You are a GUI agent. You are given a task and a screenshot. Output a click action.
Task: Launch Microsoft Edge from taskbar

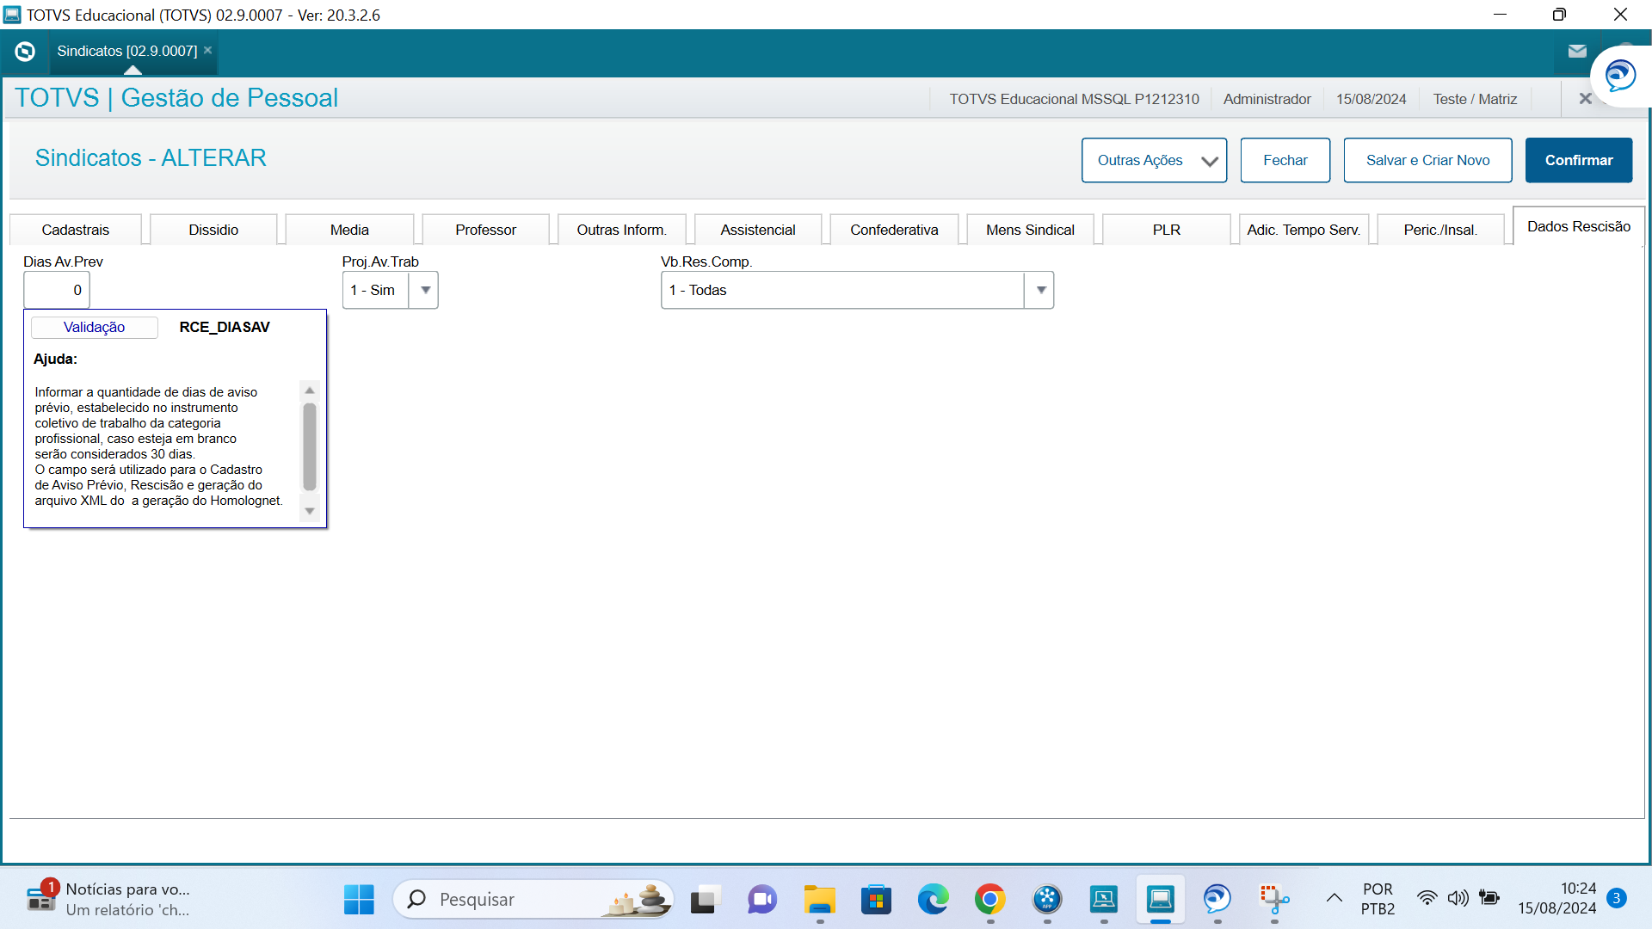(933, 900)
